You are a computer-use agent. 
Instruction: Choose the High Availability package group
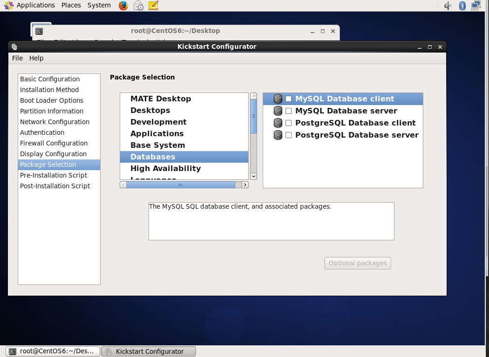[184, 168]
